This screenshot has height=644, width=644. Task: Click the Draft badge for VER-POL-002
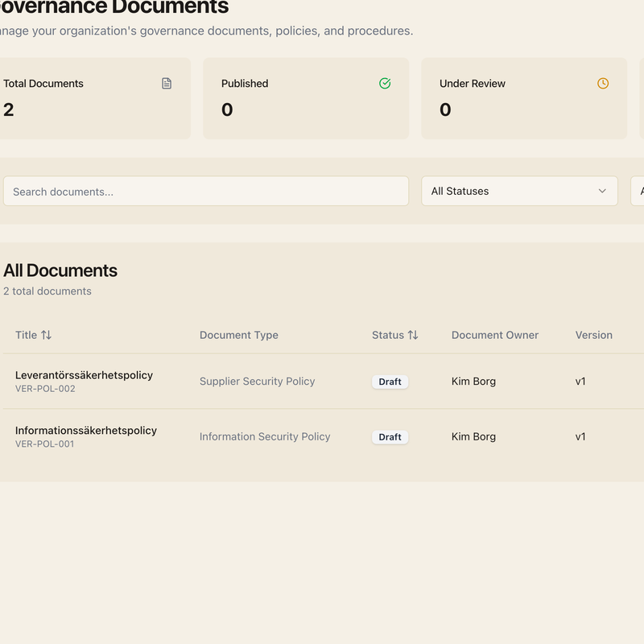(x=390, y=382)
